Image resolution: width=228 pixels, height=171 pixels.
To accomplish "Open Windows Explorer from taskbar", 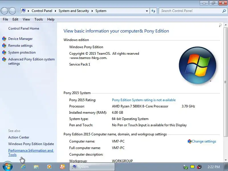I will [36, 167].
